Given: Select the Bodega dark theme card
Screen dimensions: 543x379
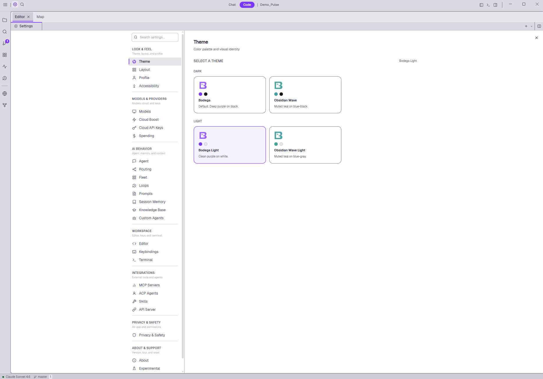Looking at the screenshot, I should (x=230, y=95).
